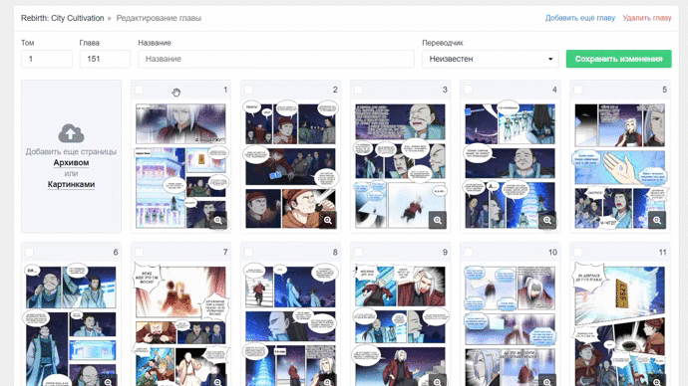The width and height of the screenshot is (688, 386).
Task: Open zoom icon on page 9
Action: point(438,381)
